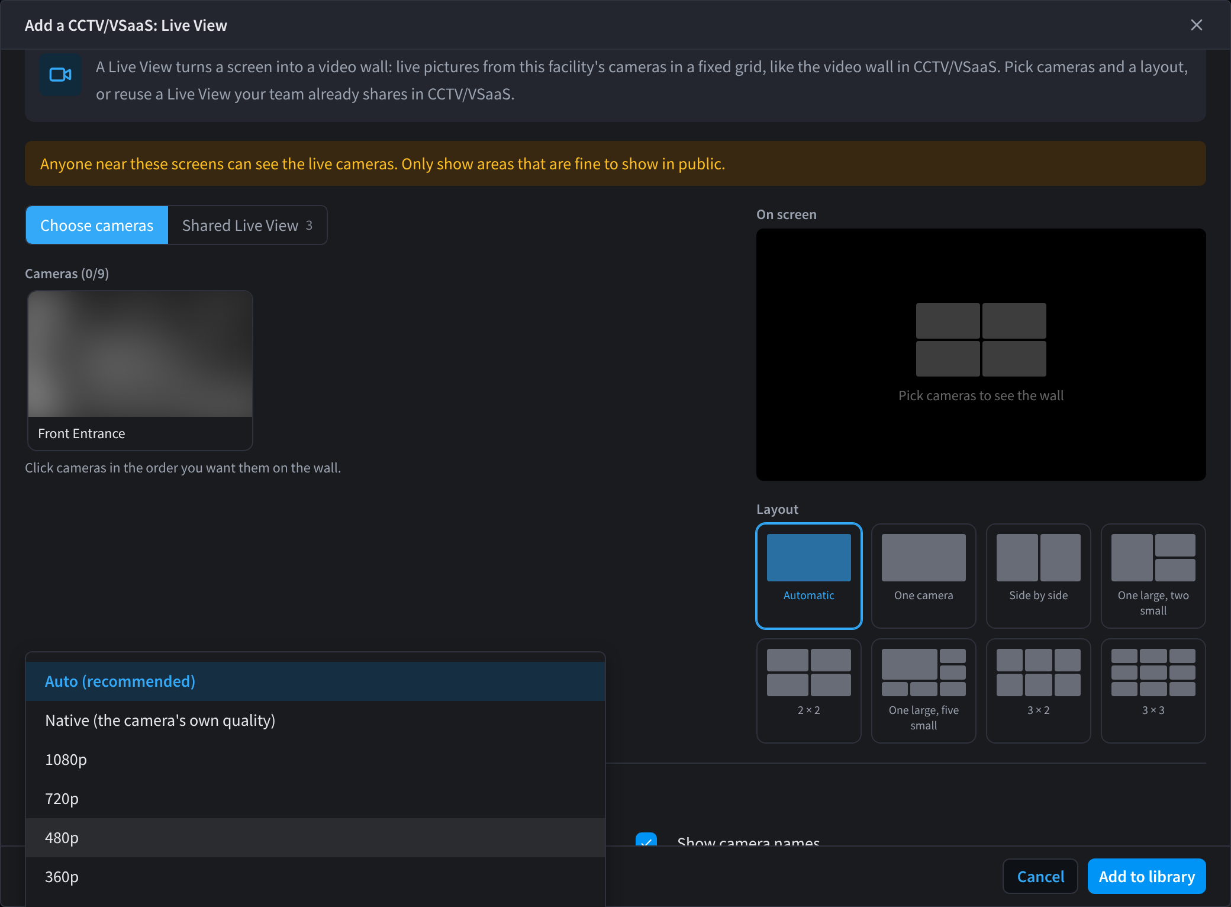Click Add to library button

(1146, 876)
